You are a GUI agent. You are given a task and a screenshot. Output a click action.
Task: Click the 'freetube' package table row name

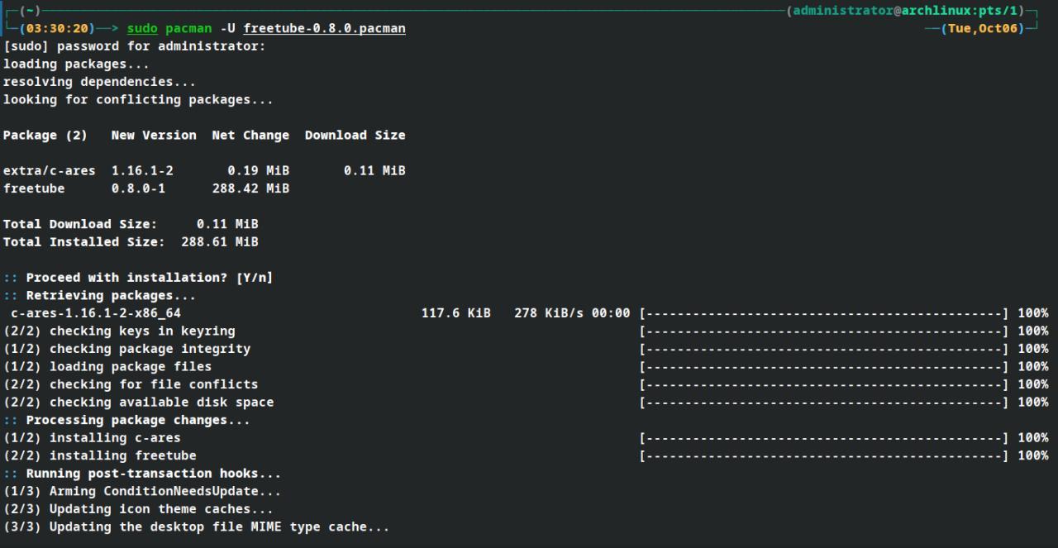34,188
